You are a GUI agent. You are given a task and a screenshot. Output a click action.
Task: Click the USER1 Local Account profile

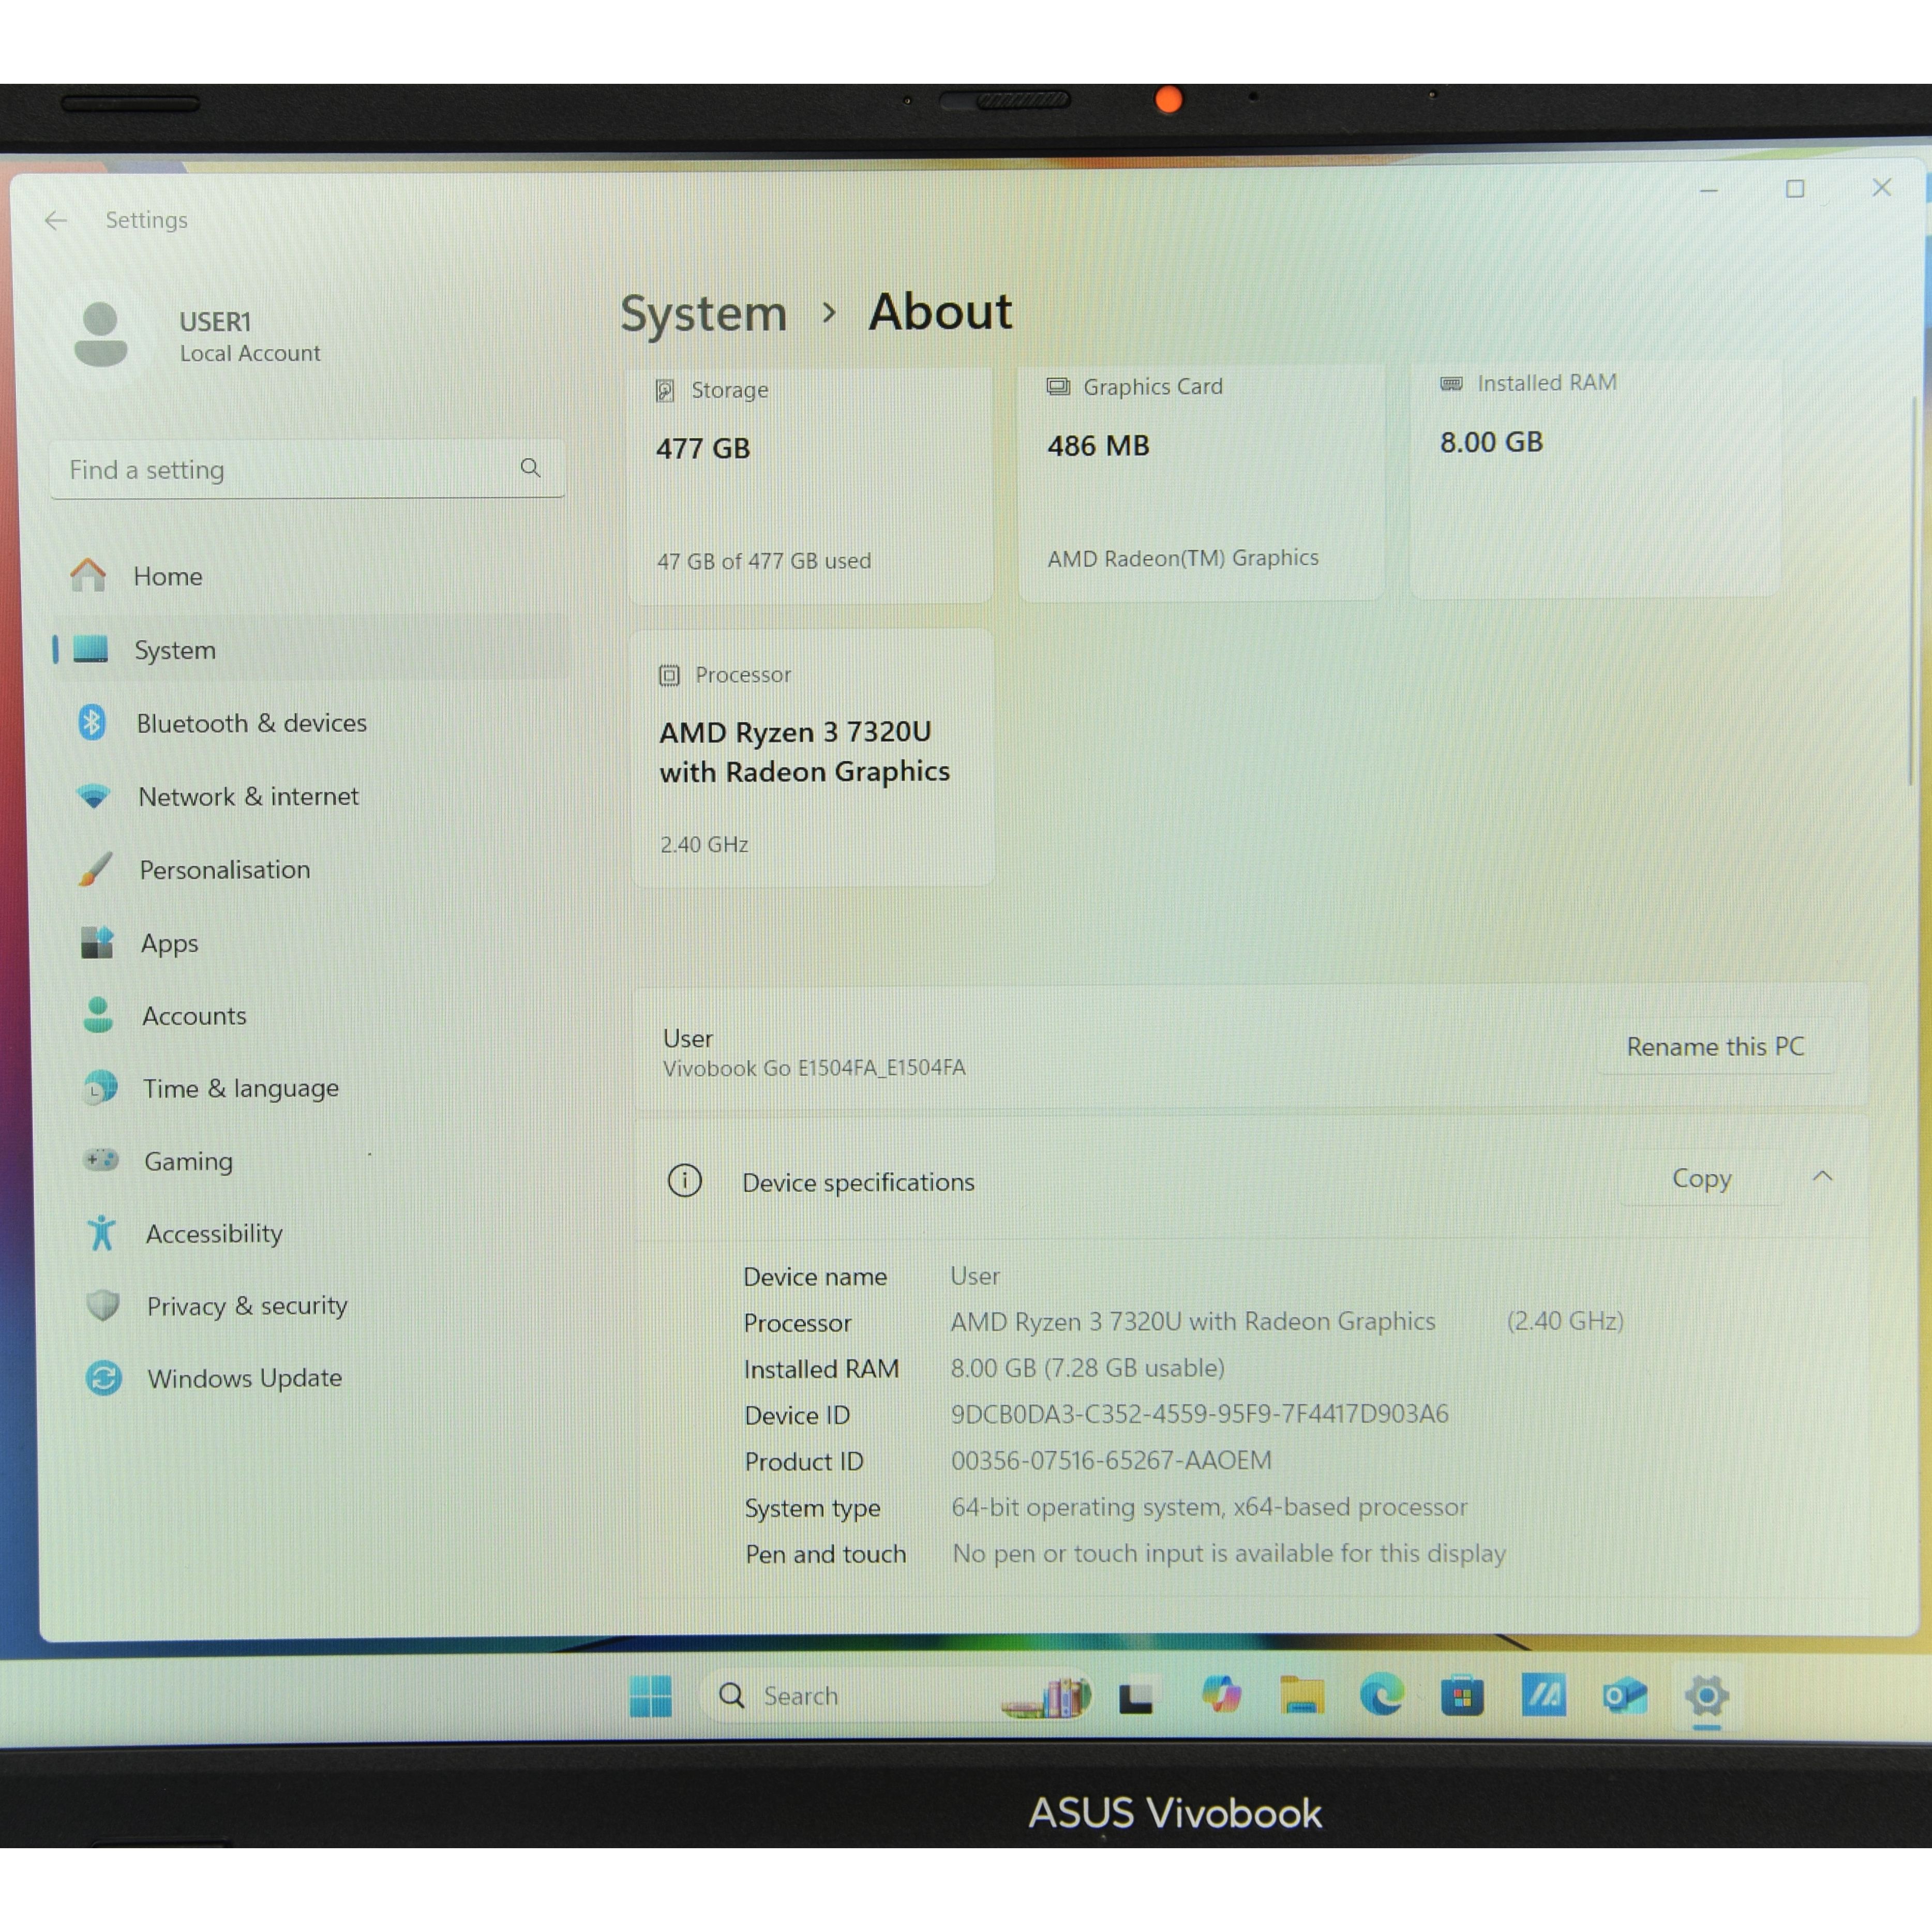point(200,336)
